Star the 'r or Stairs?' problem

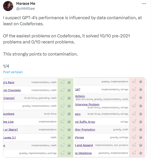[x=69, y=129]
